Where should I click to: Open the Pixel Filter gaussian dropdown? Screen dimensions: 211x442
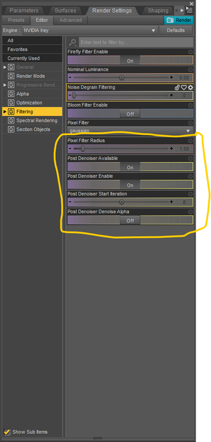click(130, 130)
